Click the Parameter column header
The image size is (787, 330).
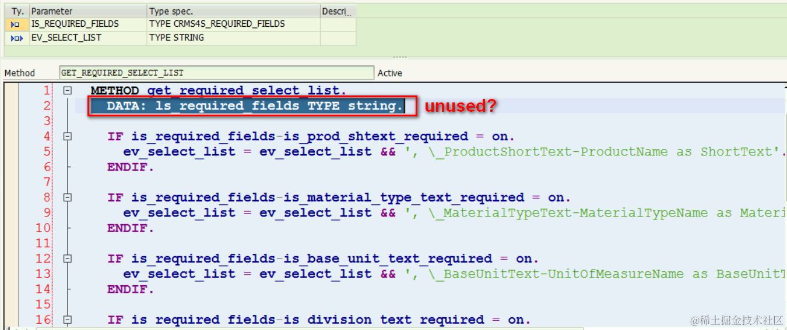click(88, 11)
